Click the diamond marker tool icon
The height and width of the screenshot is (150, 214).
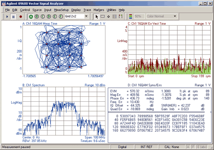(x=109, y=17)
